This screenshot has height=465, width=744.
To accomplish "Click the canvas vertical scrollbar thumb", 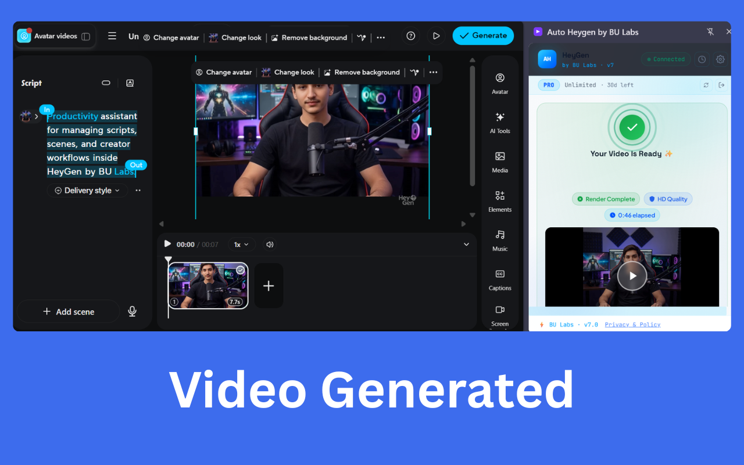I will (x=473, y=126).
